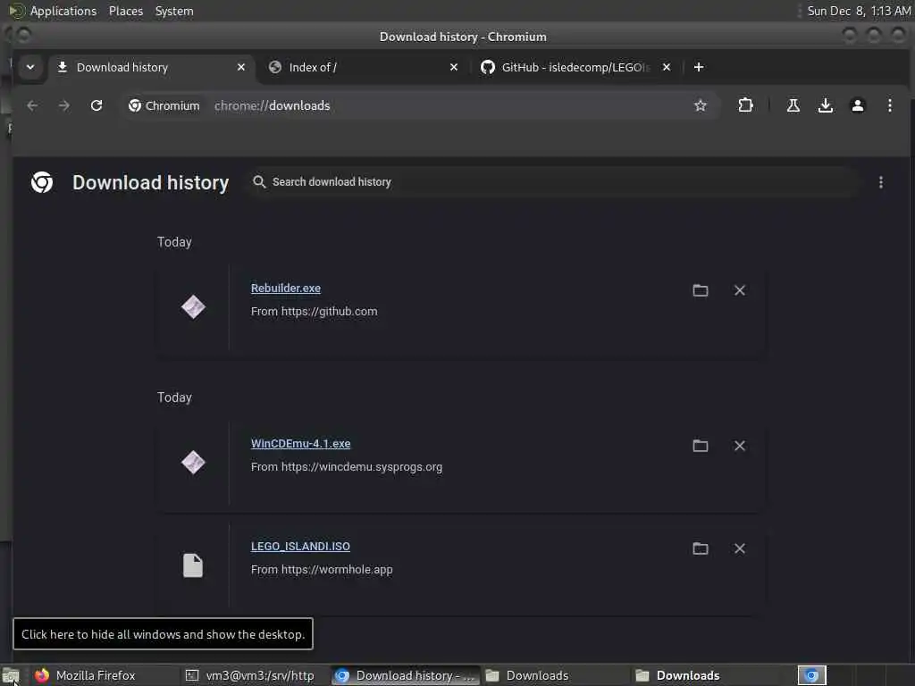Select Download history Chromium taskbar entry
Viewport: 915px width, 686px height.
[406, 675]
